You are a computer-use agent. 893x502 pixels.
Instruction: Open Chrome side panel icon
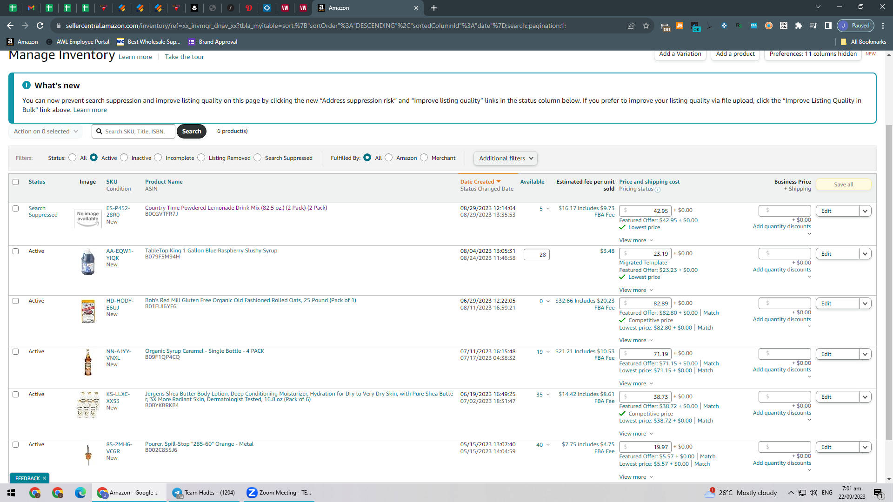(x=828, y=26)
